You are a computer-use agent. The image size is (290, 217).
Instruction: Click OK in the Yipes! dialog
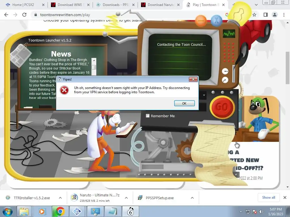pyautogui.click(x=184, y=103)
